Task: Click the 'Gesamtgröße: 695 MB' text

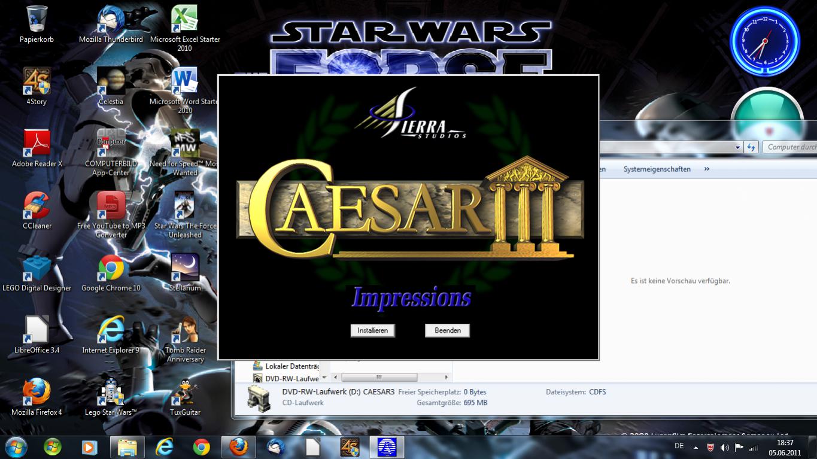Action: click(452, 403)
